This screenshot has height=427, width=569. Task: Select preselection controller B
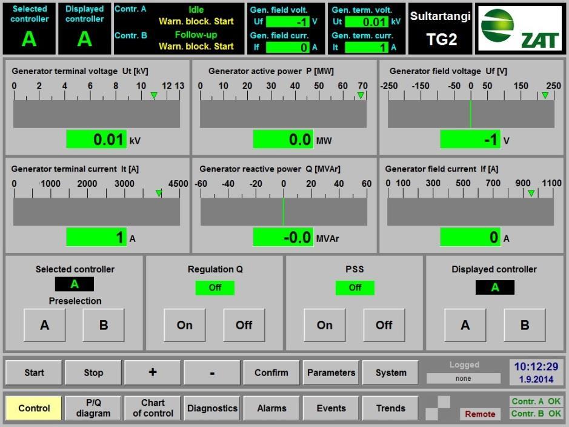point(104,325)
